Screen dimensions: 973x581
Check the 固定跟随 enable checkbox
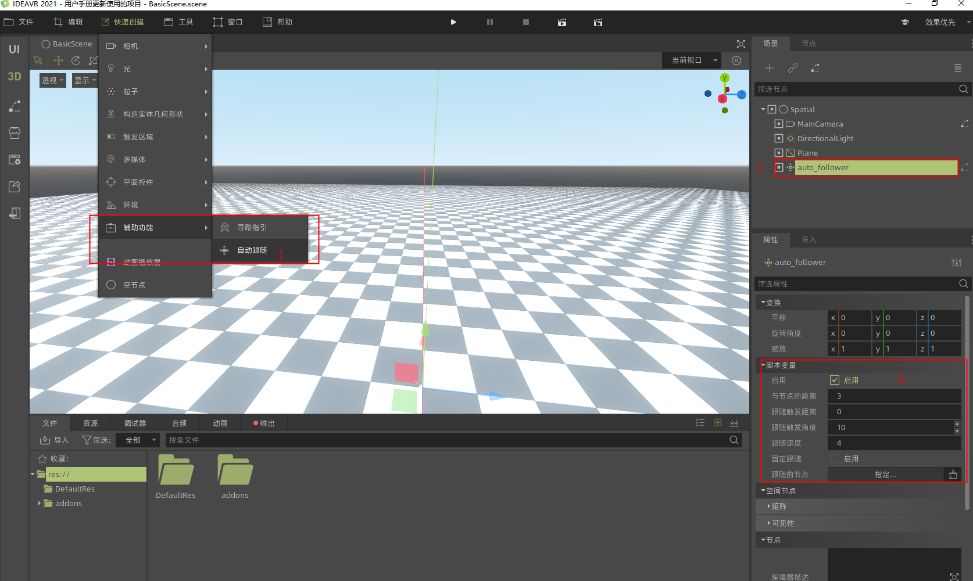click(x=835, y=458)
